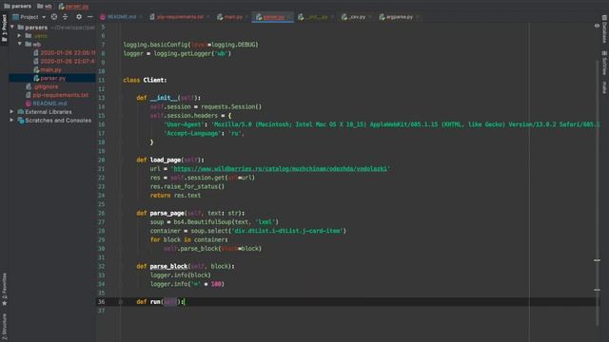Click on def load_page method name
This screenshot has width=609, height=342.
click(x=166, y=160)
